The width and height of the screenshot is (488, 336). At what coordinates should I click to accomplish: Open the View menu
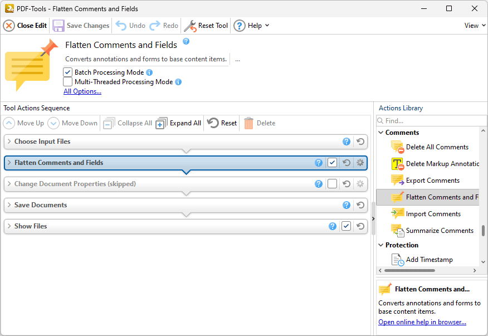(x=475, y=26)
